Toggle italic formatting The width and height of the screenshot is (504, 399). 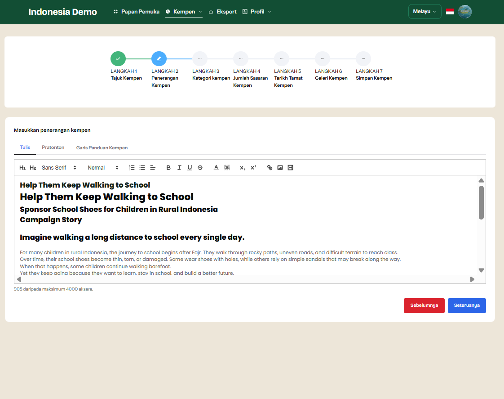pos(179,168)
